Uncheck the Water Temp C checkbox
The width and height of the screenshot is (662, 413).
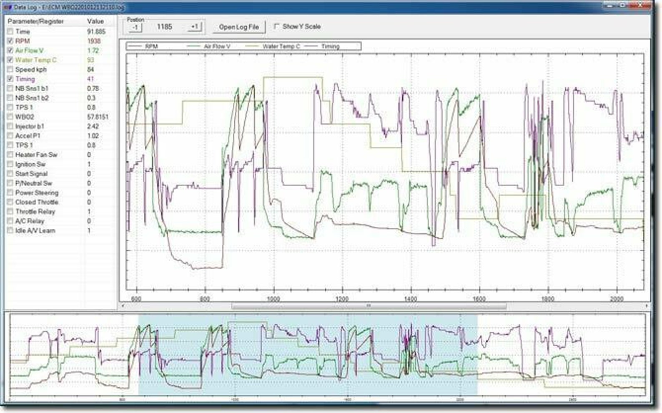coord(10,60)
